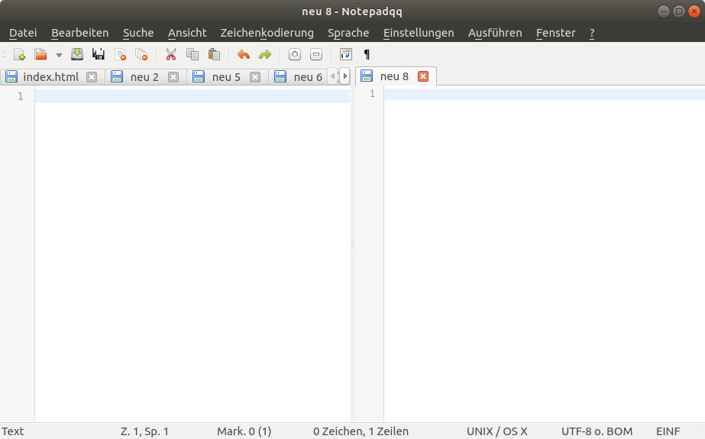
Task: Click the Z. 1, Sp. 1 position indicator
Action: tap(144, 431)
